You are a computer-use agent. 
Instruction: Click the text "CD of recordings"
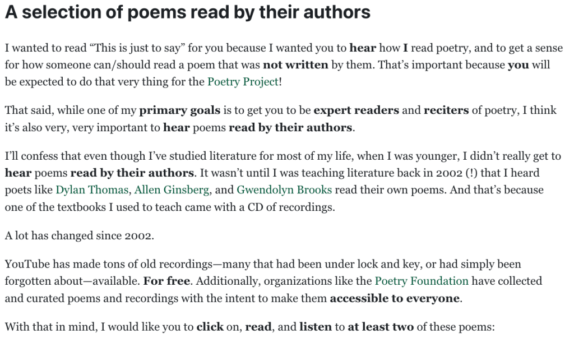pyautogui.click(x=293, y=207)
